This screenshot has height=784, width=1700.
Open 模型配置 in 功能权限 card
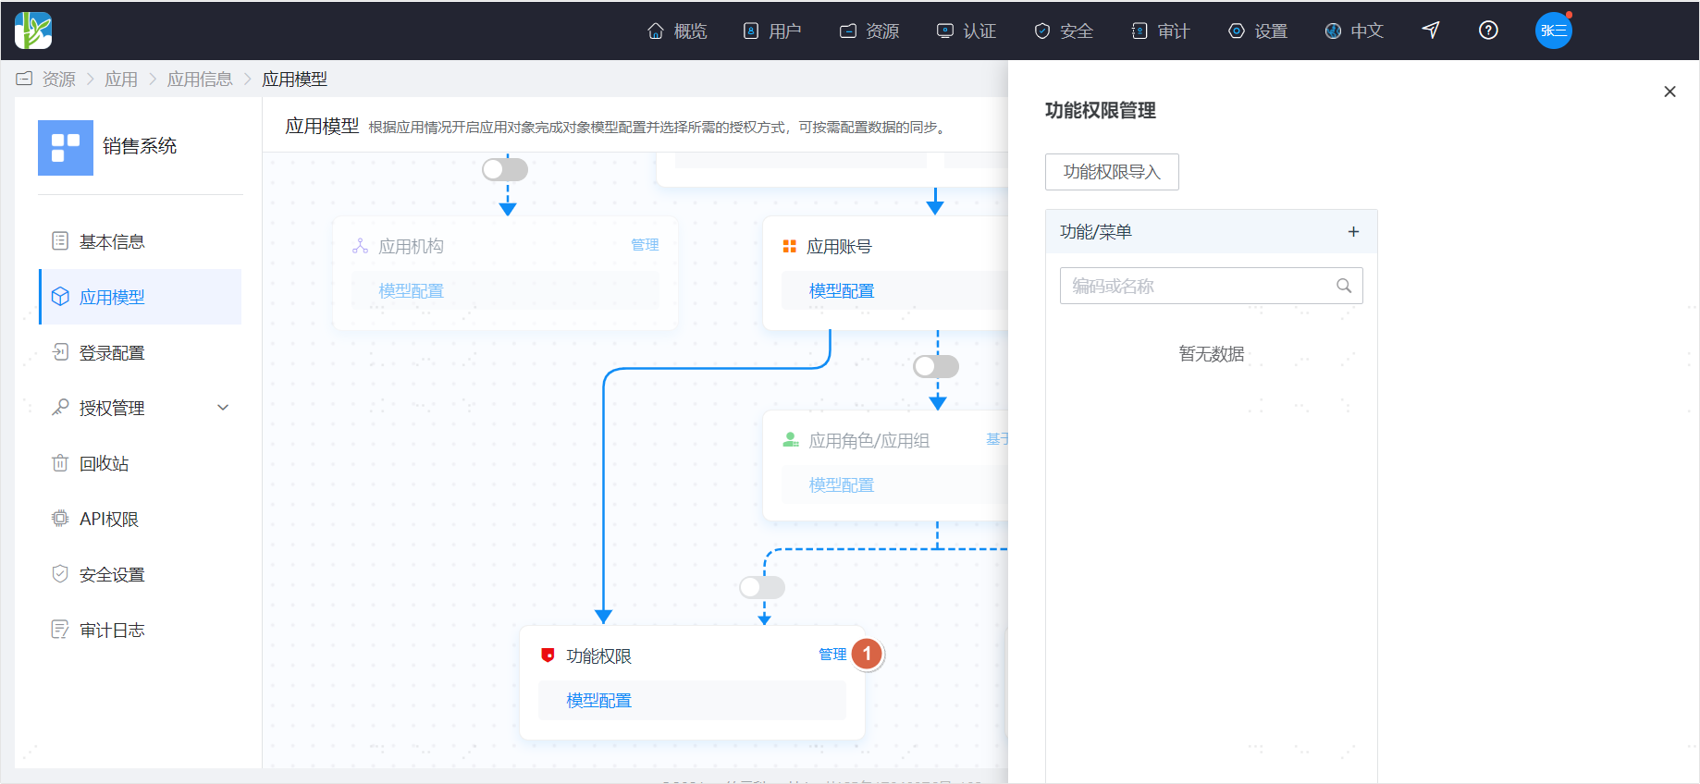tap(599, 701)
